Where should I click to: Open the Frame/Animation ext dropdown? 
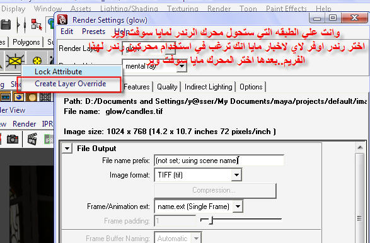238,206
